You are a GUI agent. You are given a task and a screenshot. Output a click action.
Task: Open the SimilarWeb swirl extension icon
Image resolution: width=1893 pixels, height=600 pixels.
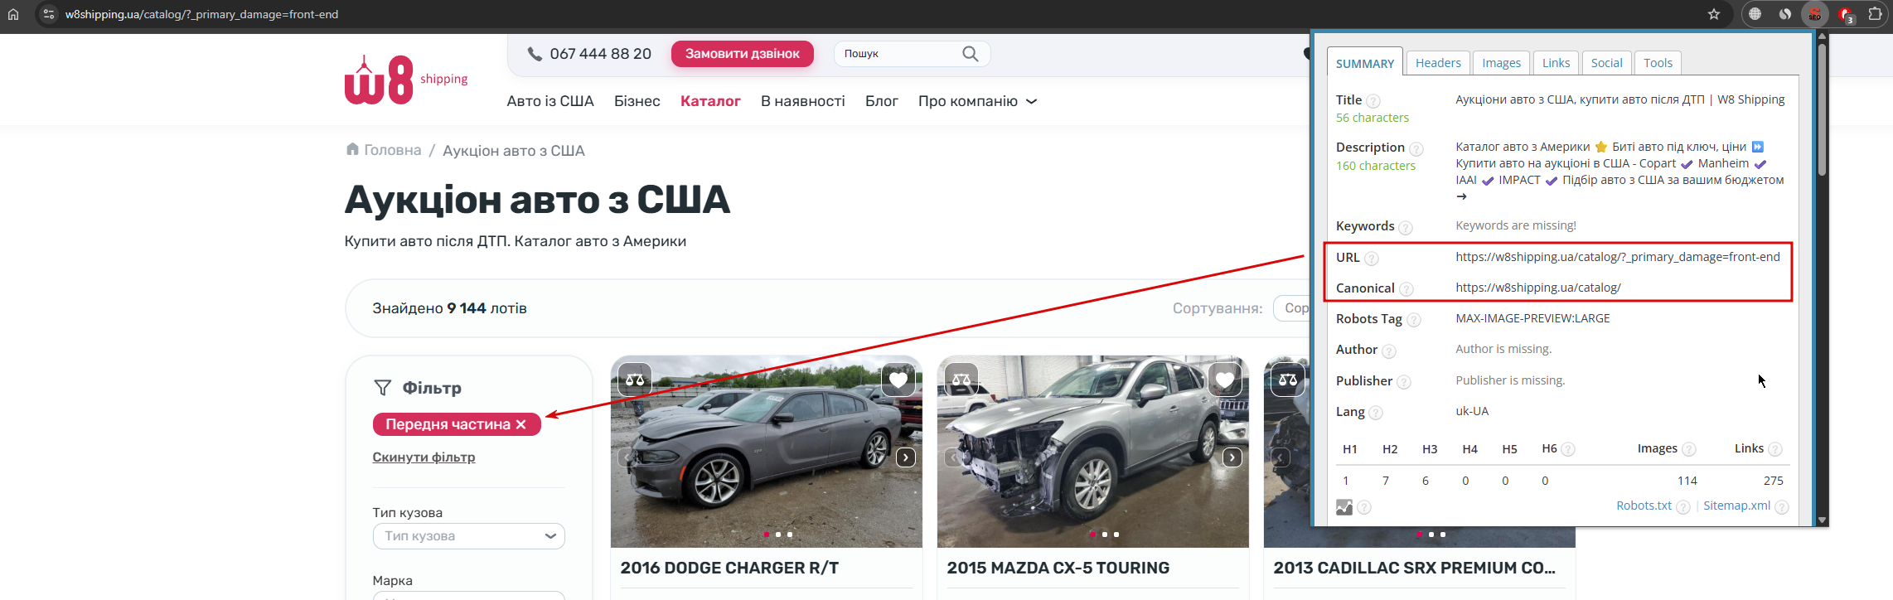click(1785, 14)
